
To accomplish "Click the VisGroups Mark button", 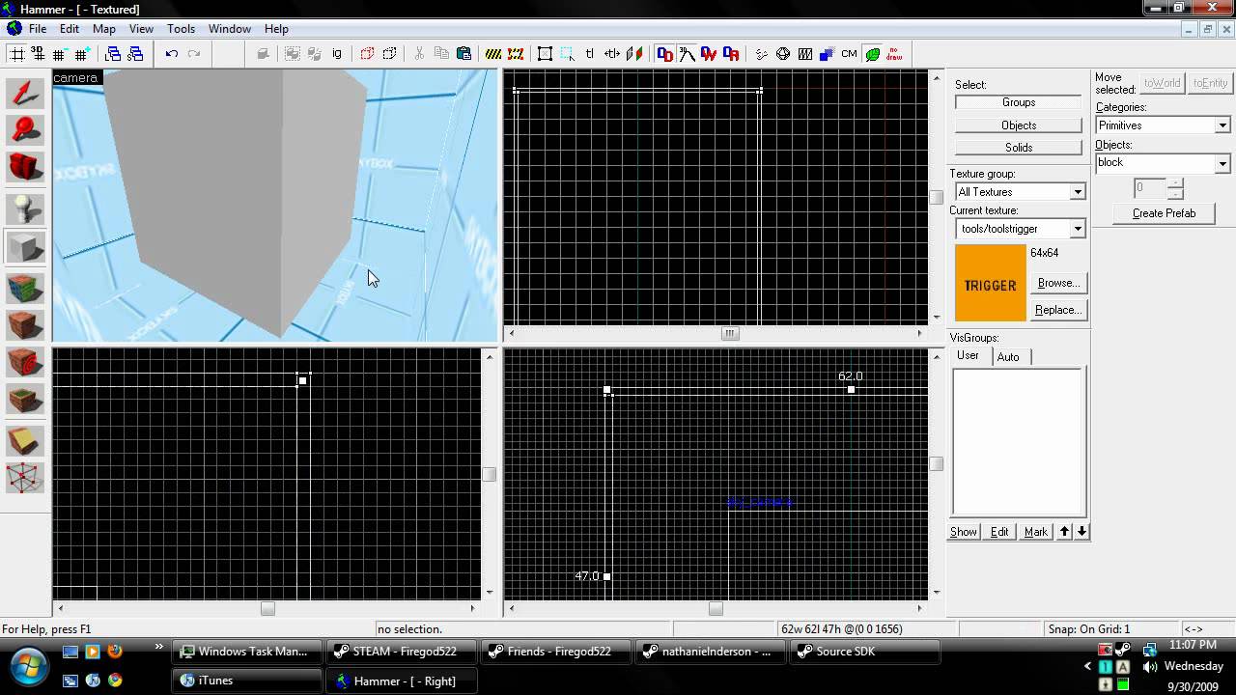I will tap(1036, 532).
